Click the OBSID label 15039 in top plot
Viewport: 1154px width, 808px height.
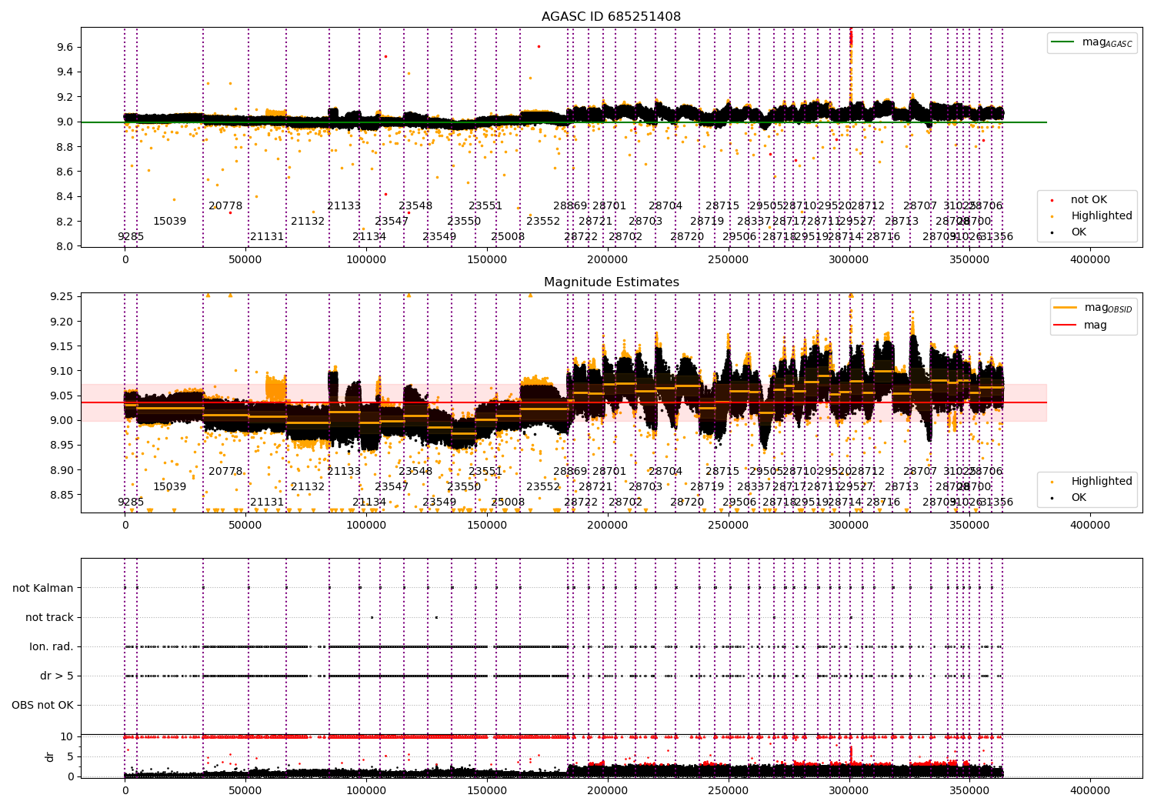coord(169,222)
